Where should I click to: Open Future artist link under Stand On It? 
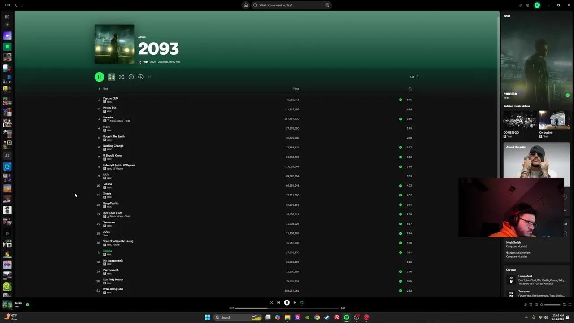coord(116,245)
